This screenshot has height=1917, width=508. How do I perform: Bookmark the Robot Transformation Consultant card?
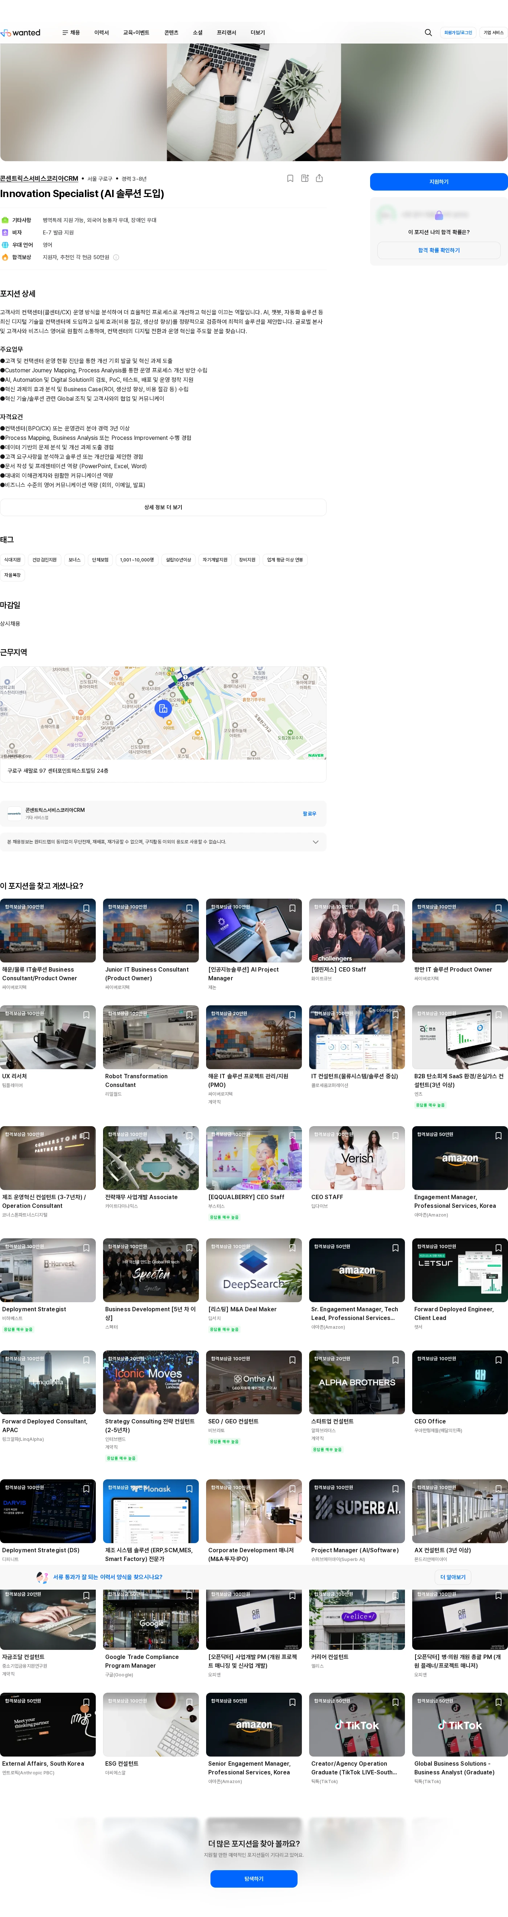tap(190, 1015)
